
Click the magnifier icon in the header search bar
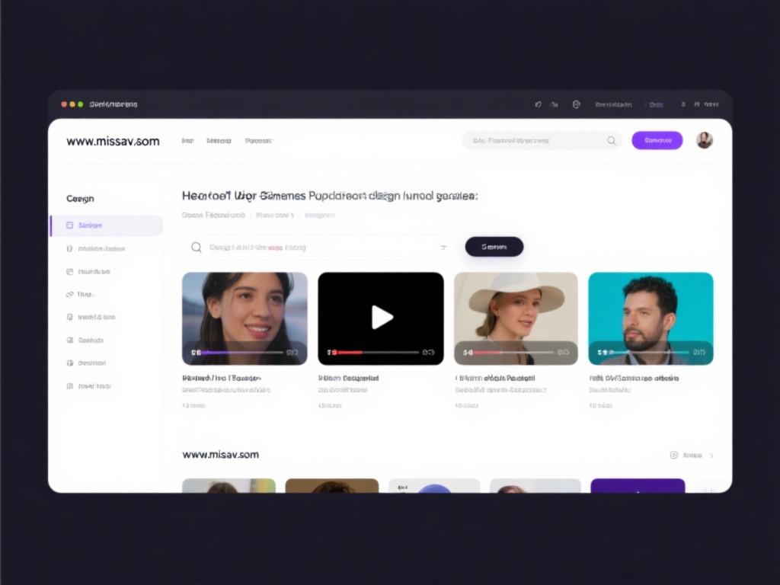click(611, 141)
